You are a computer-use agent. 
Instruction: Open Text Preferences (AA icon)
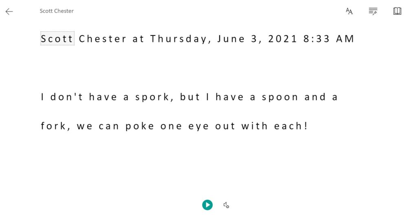click(x=349, y=11)
